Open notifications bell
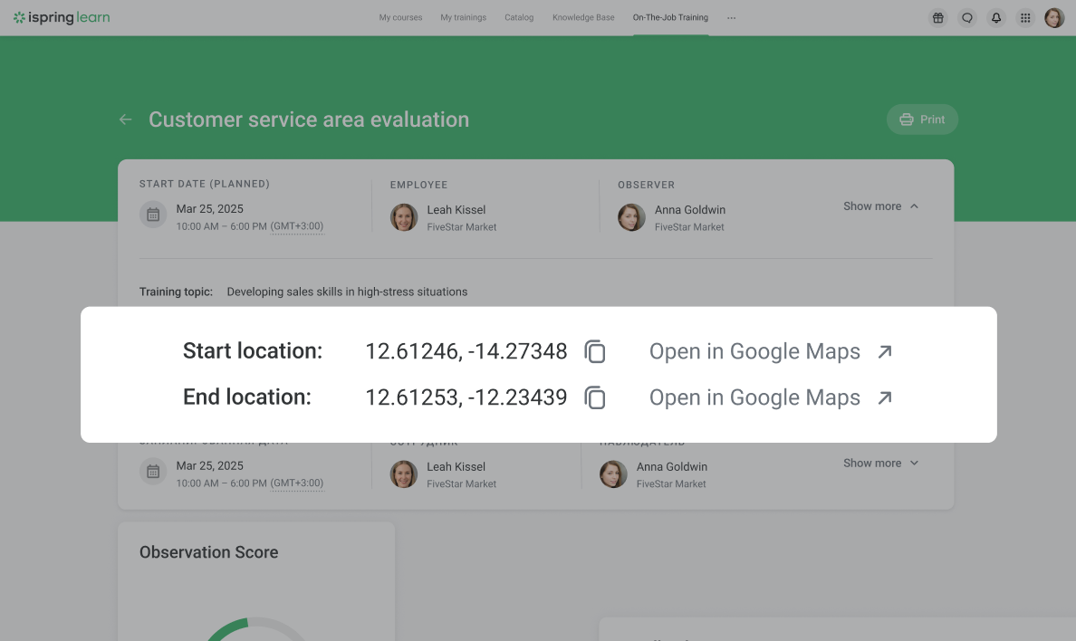The height and width of the screenshot is (641, 1076). click(995, 18)
